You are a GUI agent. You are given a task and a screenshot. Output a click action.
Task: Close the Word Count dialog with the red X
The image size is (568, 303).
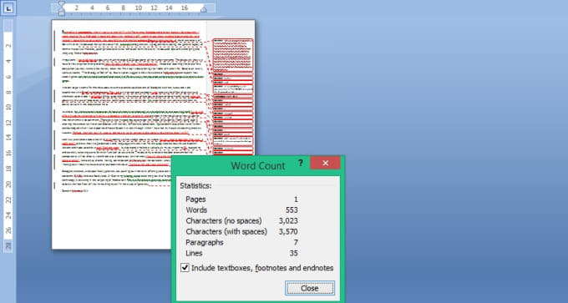[325, 163]
